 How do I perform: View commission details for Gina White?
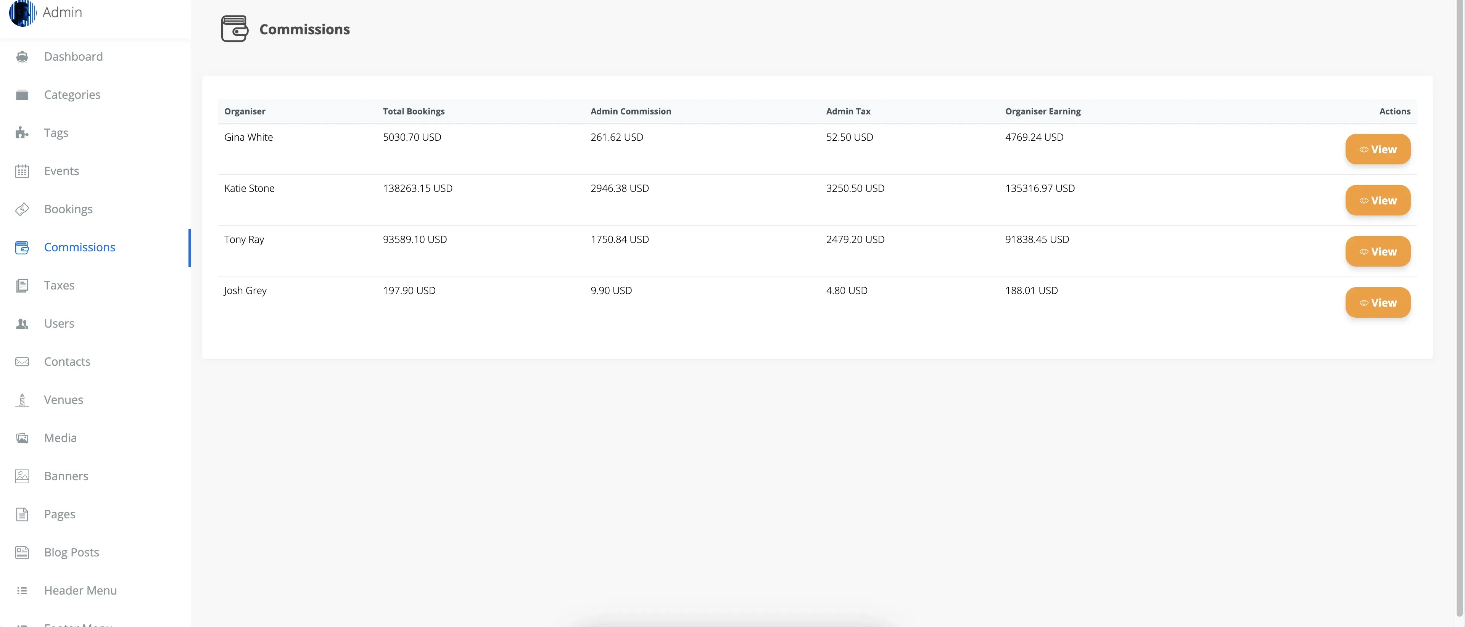1377,149
